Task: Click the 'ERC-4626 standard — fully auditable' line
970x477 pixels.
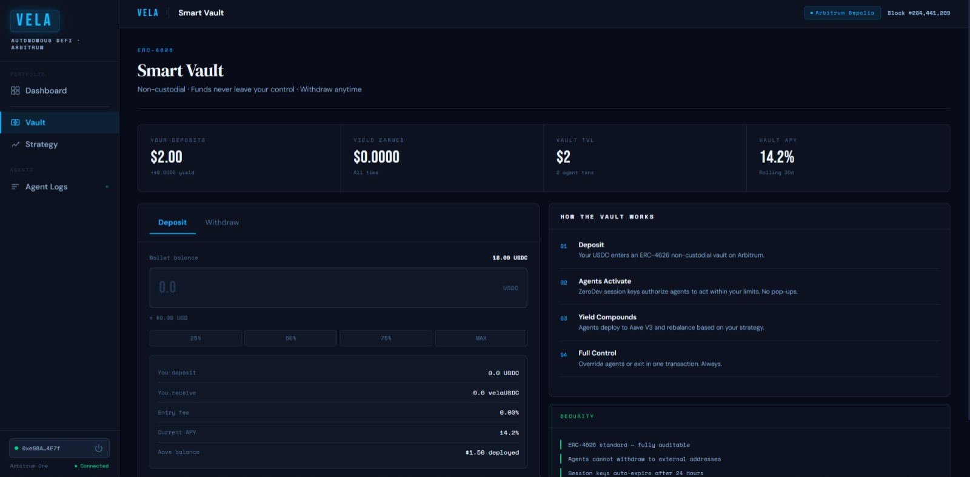Action: coord(629,445)
